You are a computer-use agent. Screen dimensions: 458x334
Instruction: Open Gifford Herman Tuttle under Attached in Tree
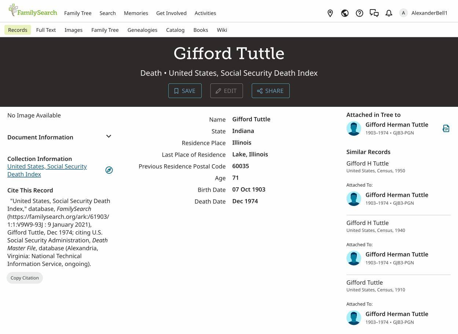[x=397, y=125]
